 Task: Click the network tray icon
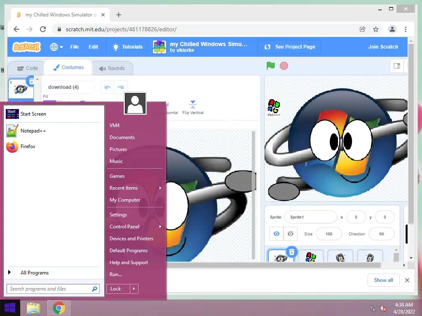373,308
